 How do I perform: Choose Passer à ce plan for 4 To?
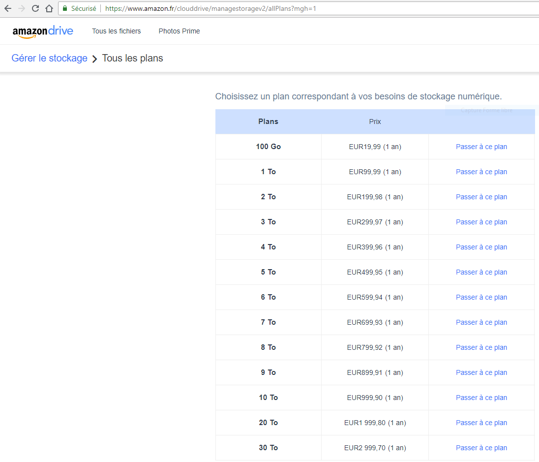481,247
